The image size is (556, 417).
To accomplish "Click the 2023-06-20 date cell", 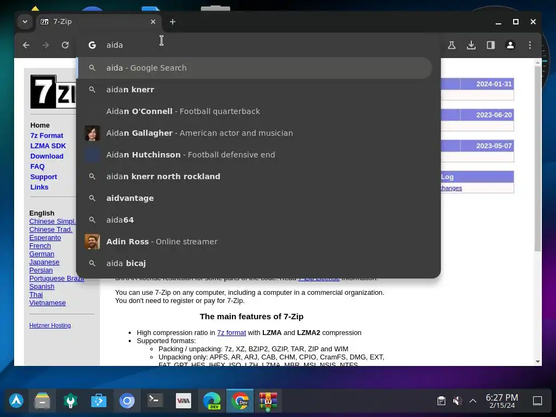I will [x=487, y=115].
